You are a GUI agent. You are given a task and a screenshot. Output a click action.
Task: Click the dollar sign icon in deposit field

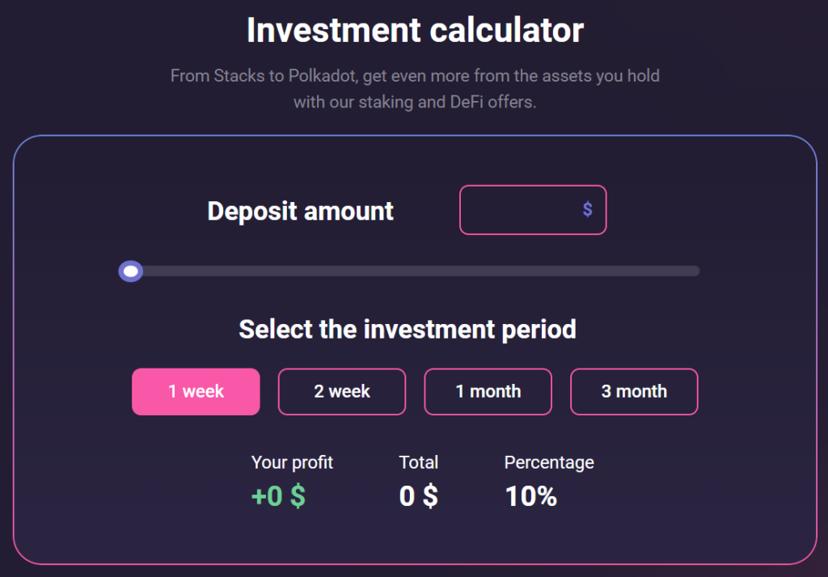point(587,210)
